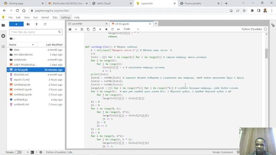Reload the browser page
276x155 pixels.
[17, 10]
